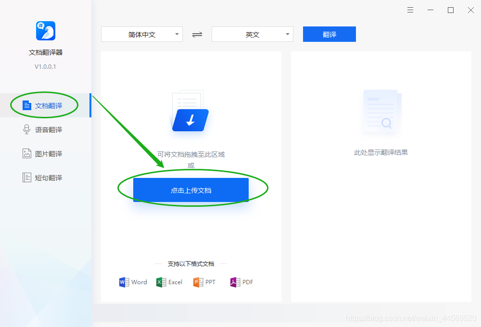The width and height of the screenshot is (481, 327).
Task: Click the blue 翻译 button
Action: point(329,34)
